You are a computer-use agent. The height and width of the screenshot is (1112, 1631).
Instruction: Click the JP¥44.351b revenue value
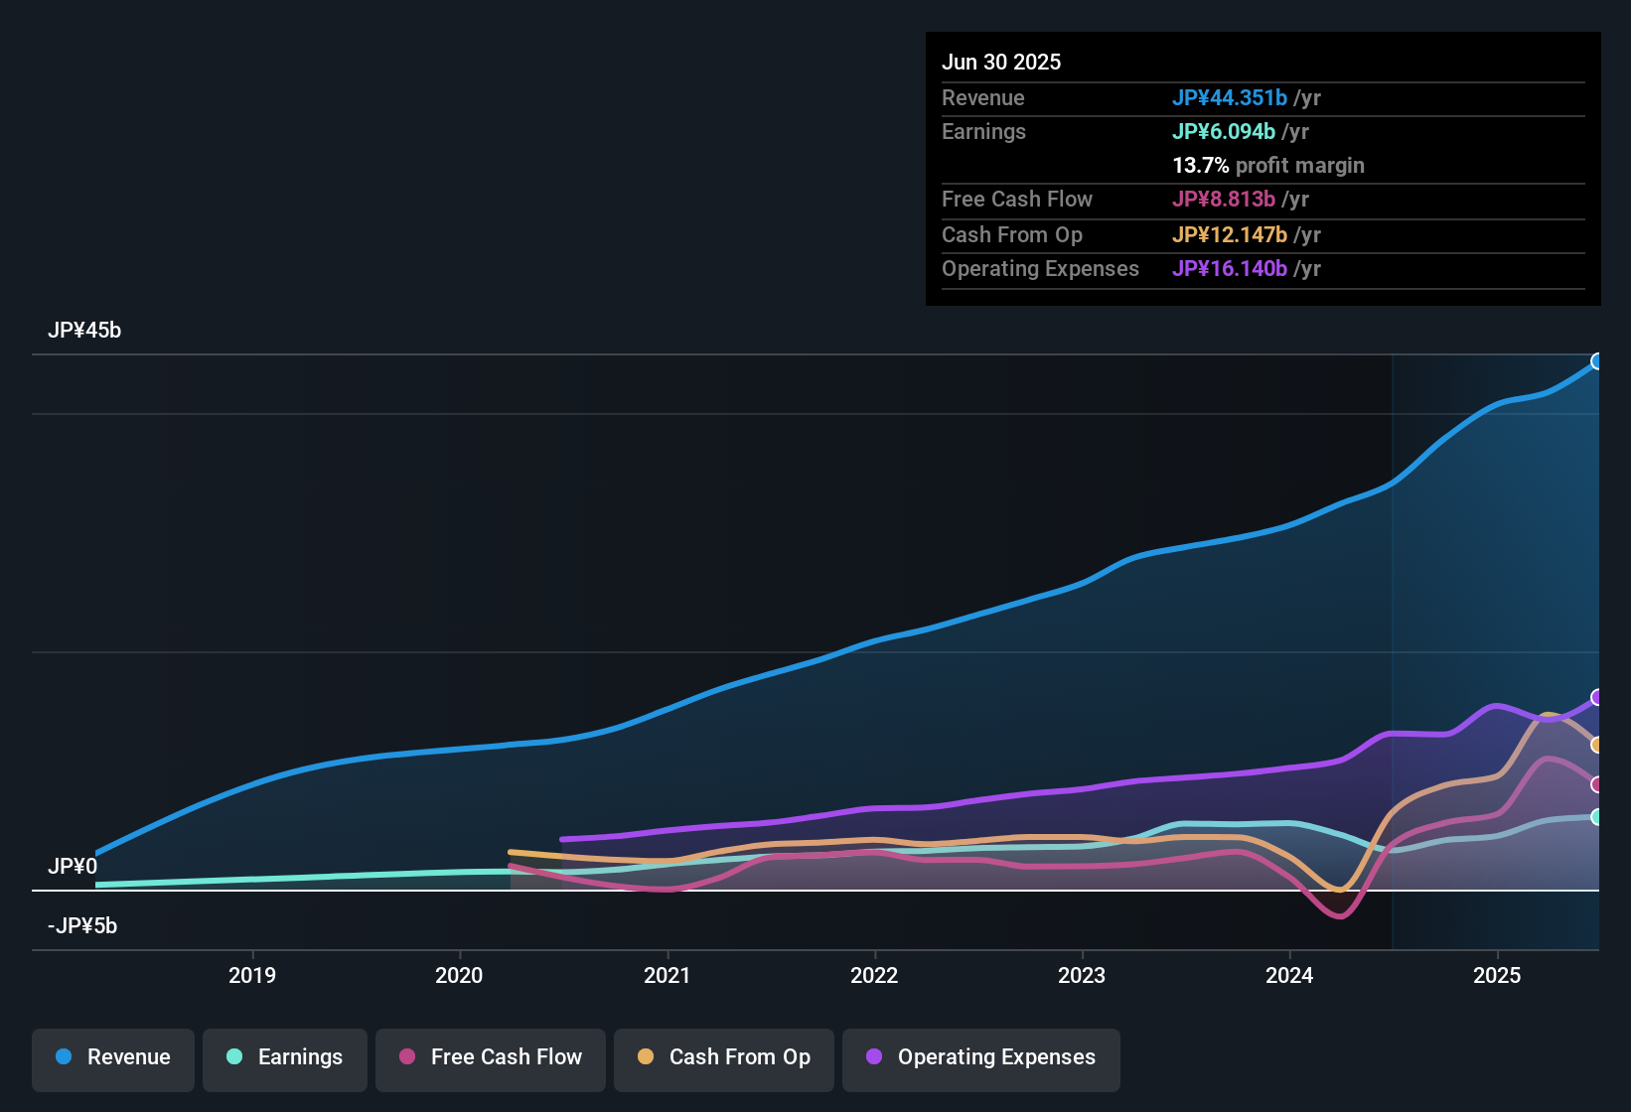[1231, 98]
